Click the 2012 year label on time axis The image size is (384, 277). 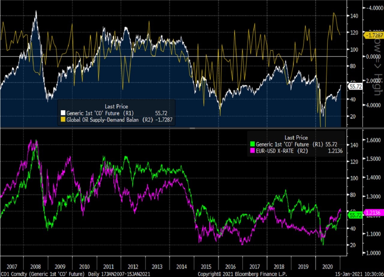tap(133, 267)
